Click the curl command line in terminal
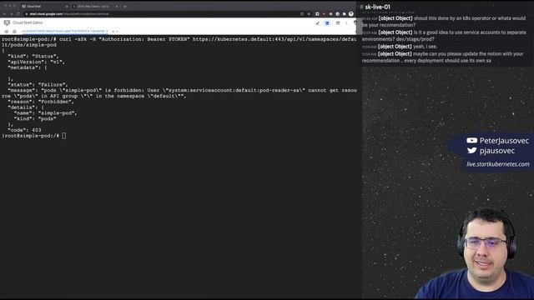This screenshot has height=300, width=534. 179,42
